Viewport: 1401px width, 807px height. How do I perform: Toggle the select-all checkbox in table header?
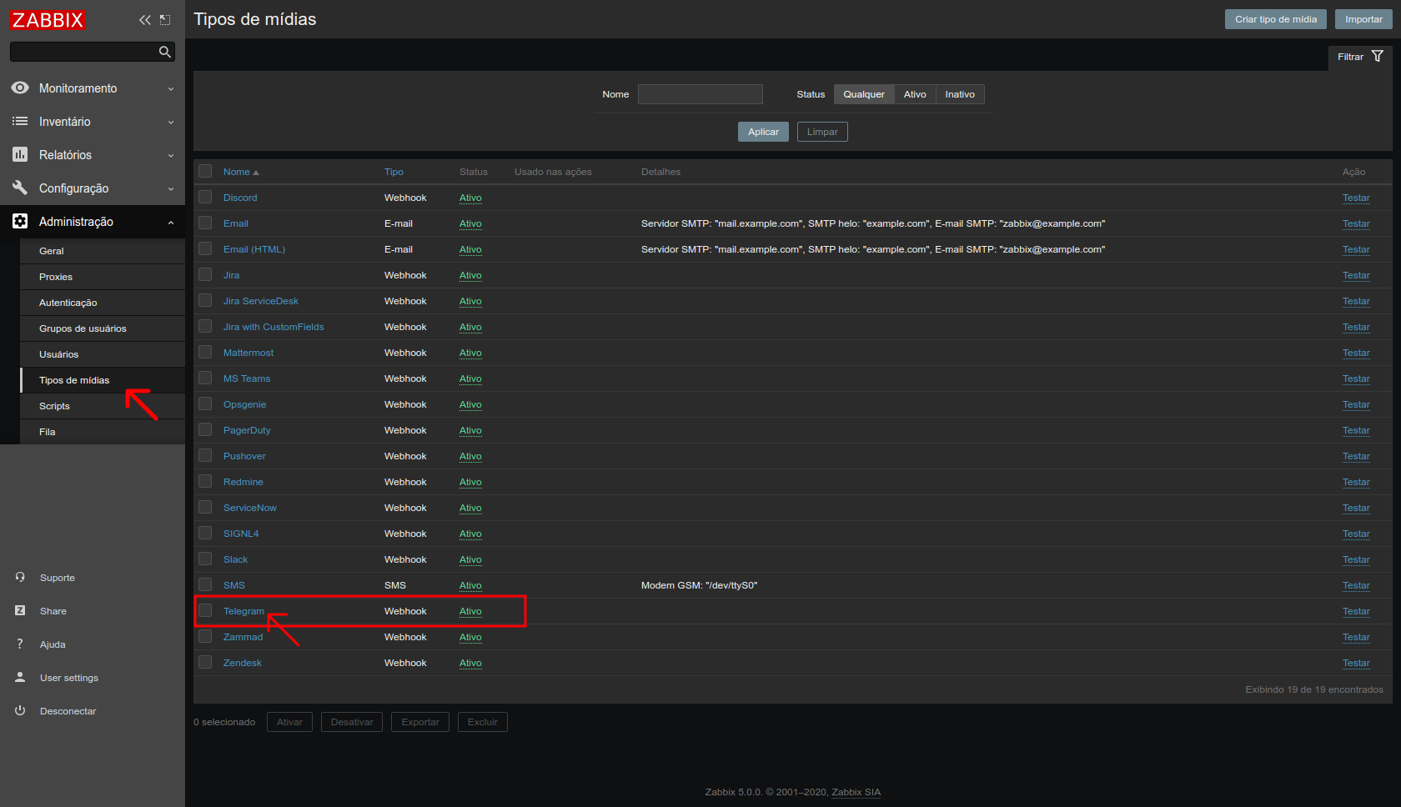[205, 171]
